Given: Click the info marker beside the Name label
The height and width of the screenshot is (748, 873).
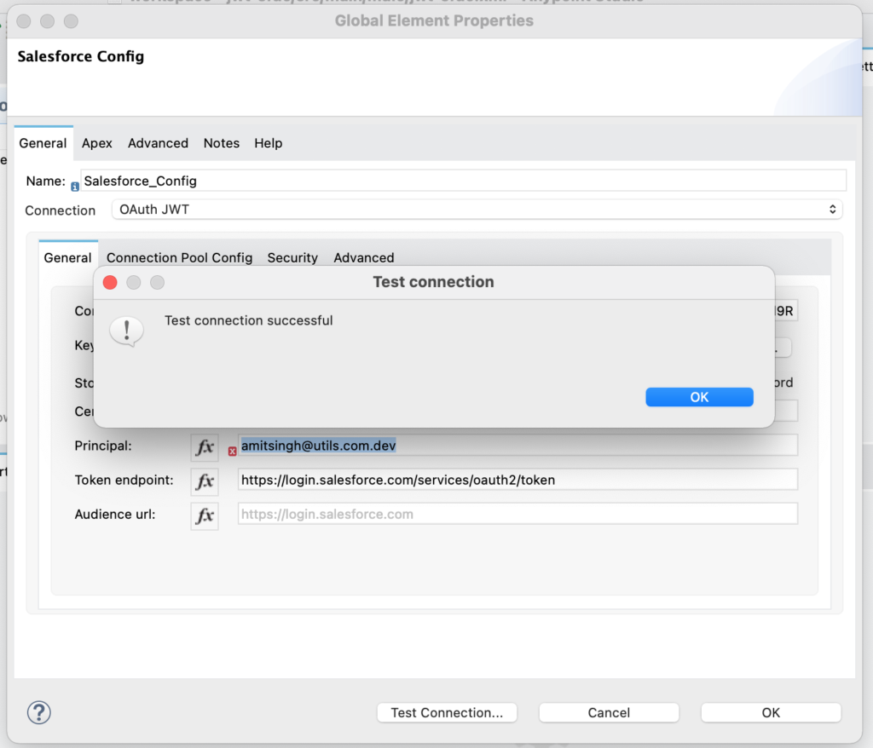Looking at the screenshot, I should click(x=75, y=187).
